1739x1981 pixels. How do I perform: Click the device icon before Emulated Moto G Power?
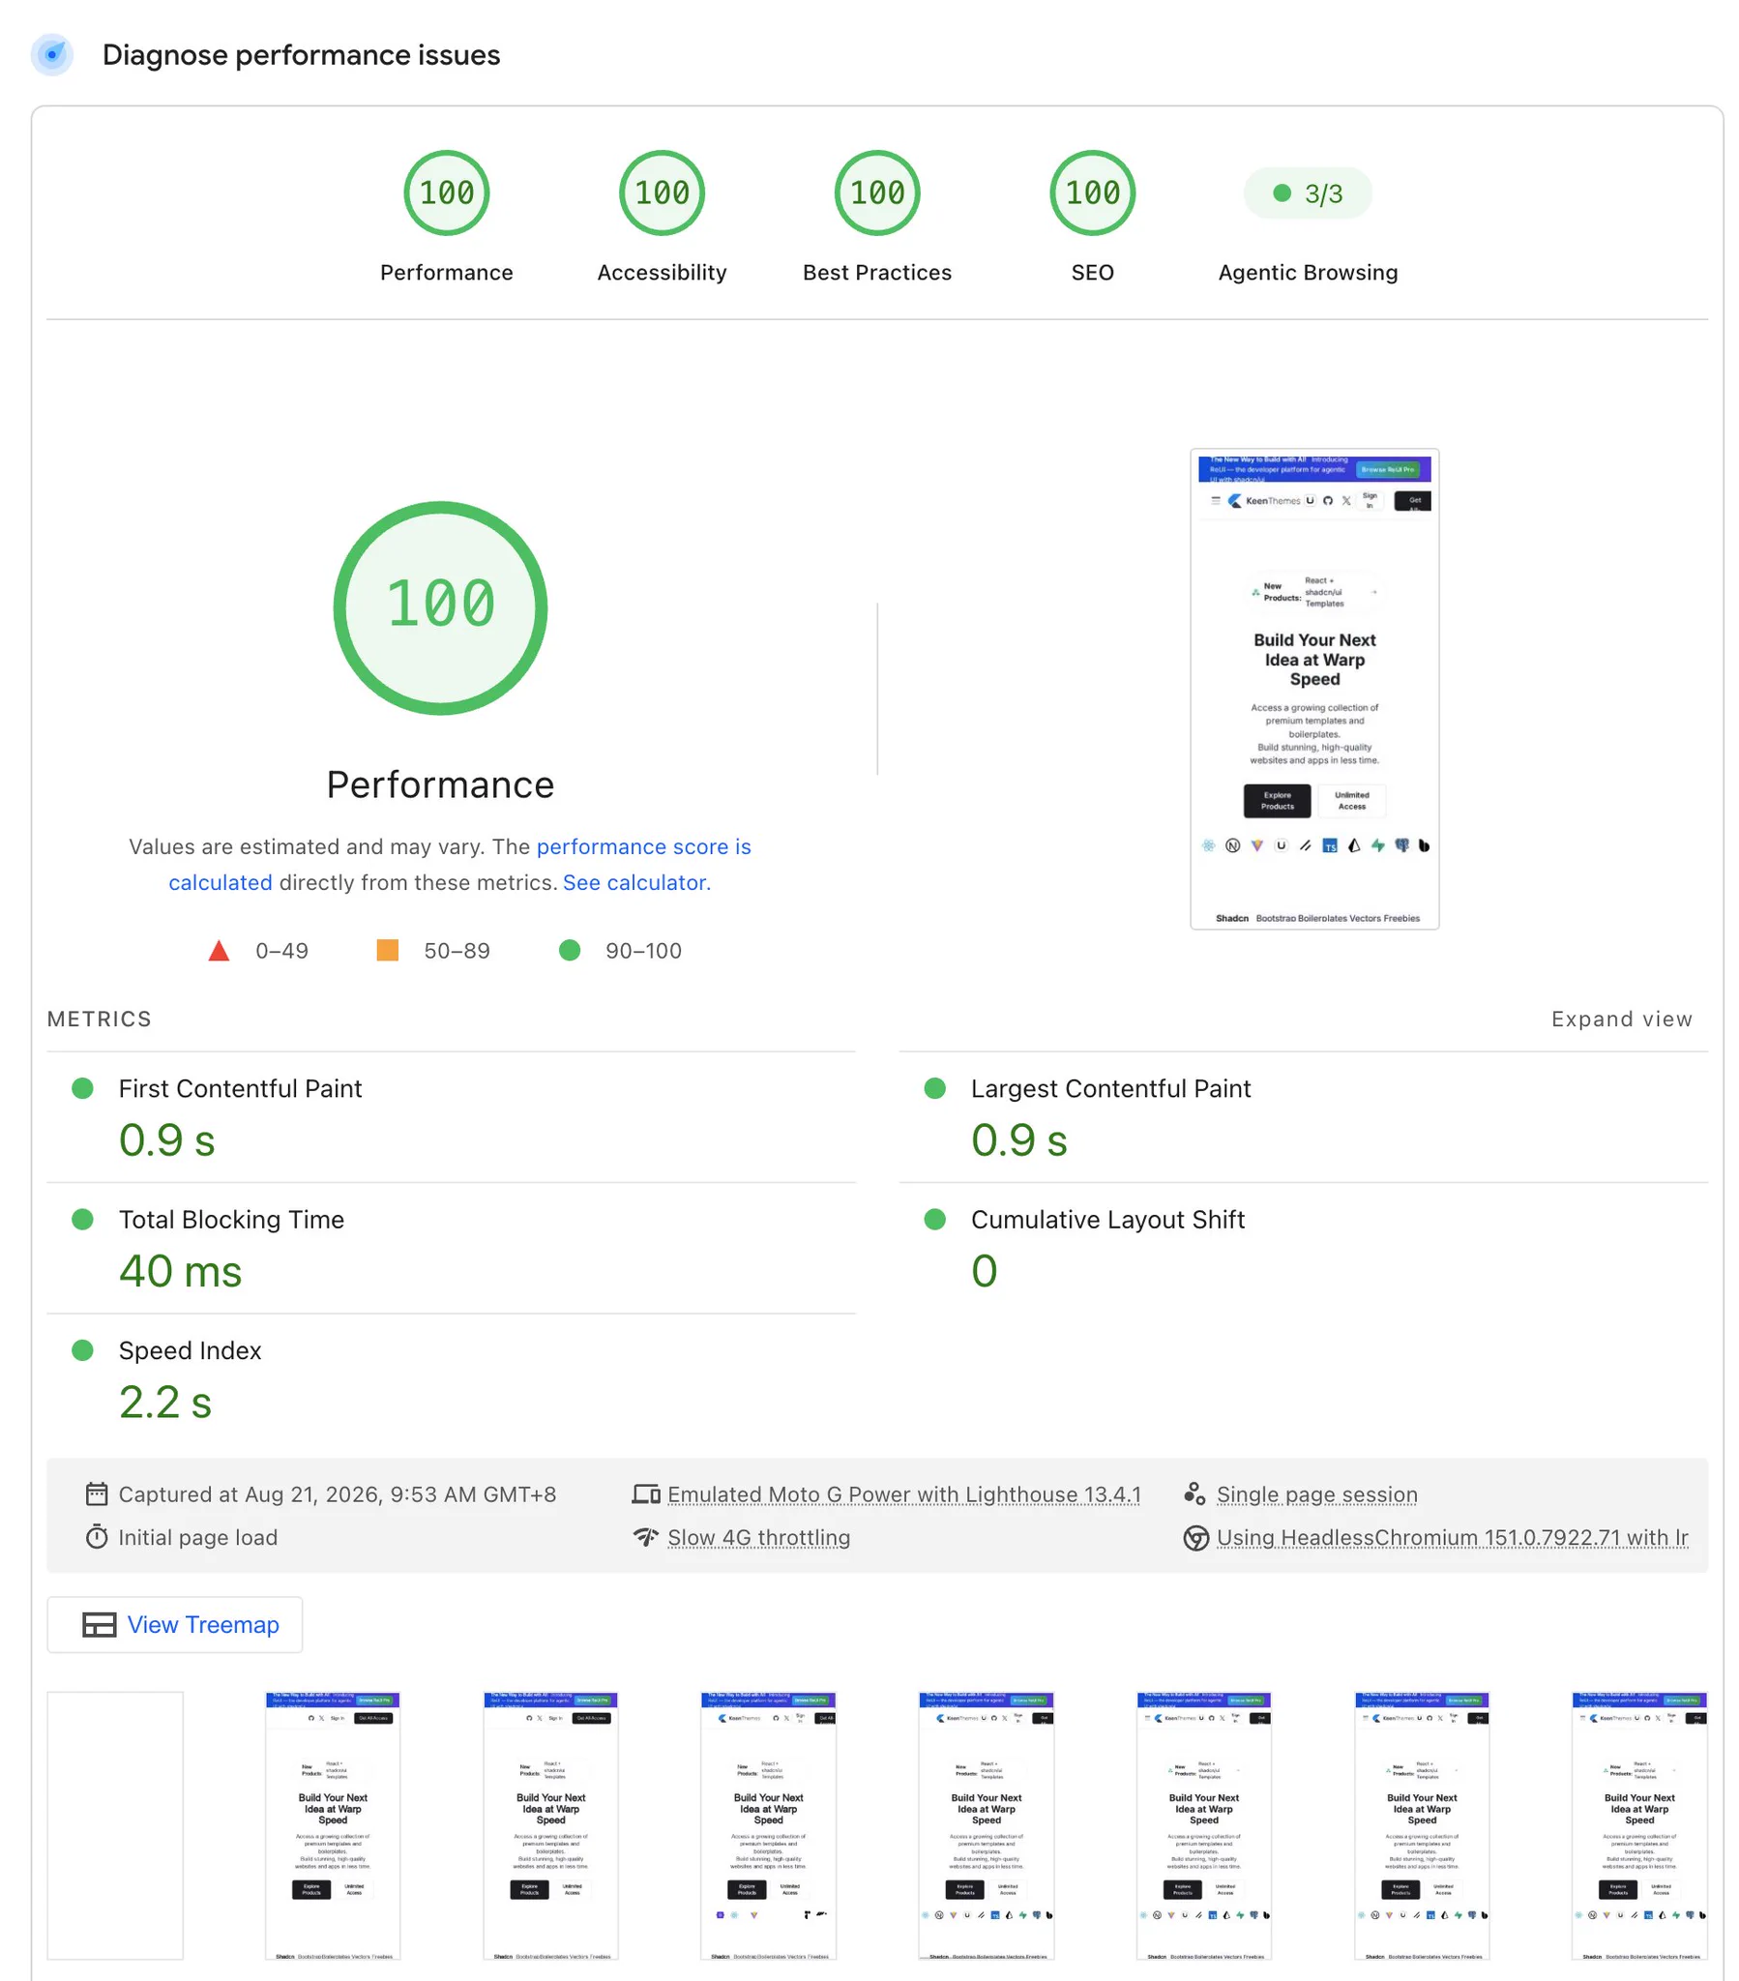[645, 1493]
